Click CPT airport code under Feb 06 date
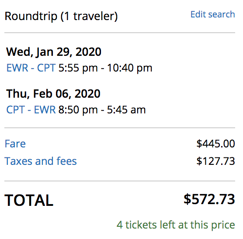 click(x=15, y=109)
